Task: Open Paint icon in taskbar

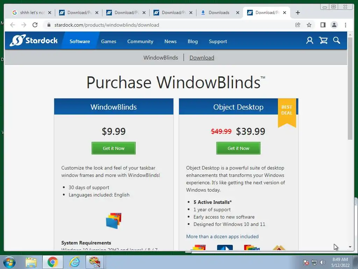Action: [94, 262]
